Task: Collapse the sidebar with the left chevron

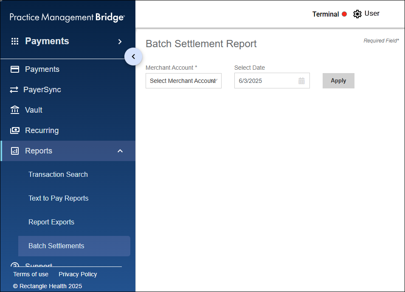Action: (x=133, y=56)
